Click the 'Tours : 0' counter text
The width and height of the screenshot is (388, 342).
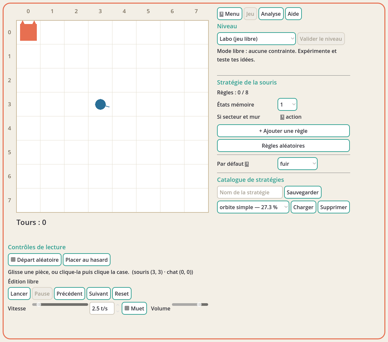tap(32, 223)
